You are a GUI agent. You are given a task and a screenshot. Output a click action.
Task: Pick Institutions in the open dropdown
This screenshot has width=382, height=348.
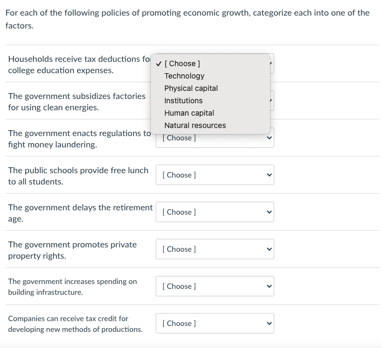[183, 101]
